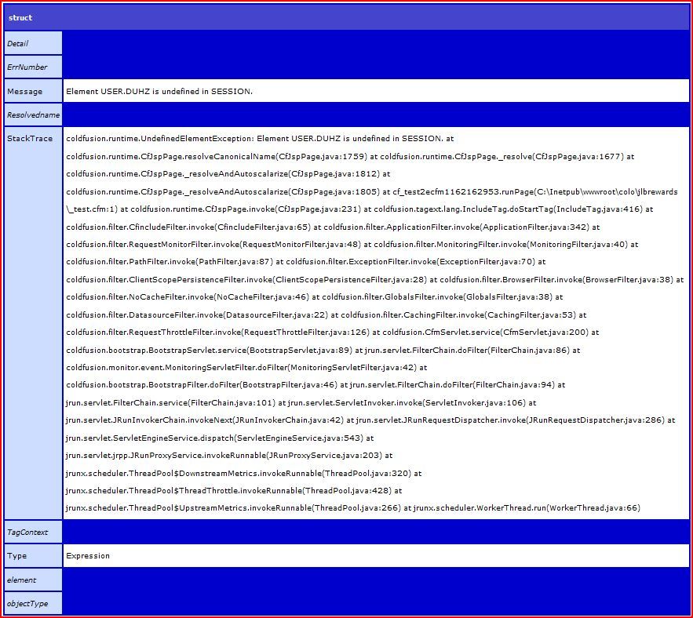Click the line with 'PathFilter.invoke'
Viewport: 693px width, 618px height.
(x=306, y=261)
